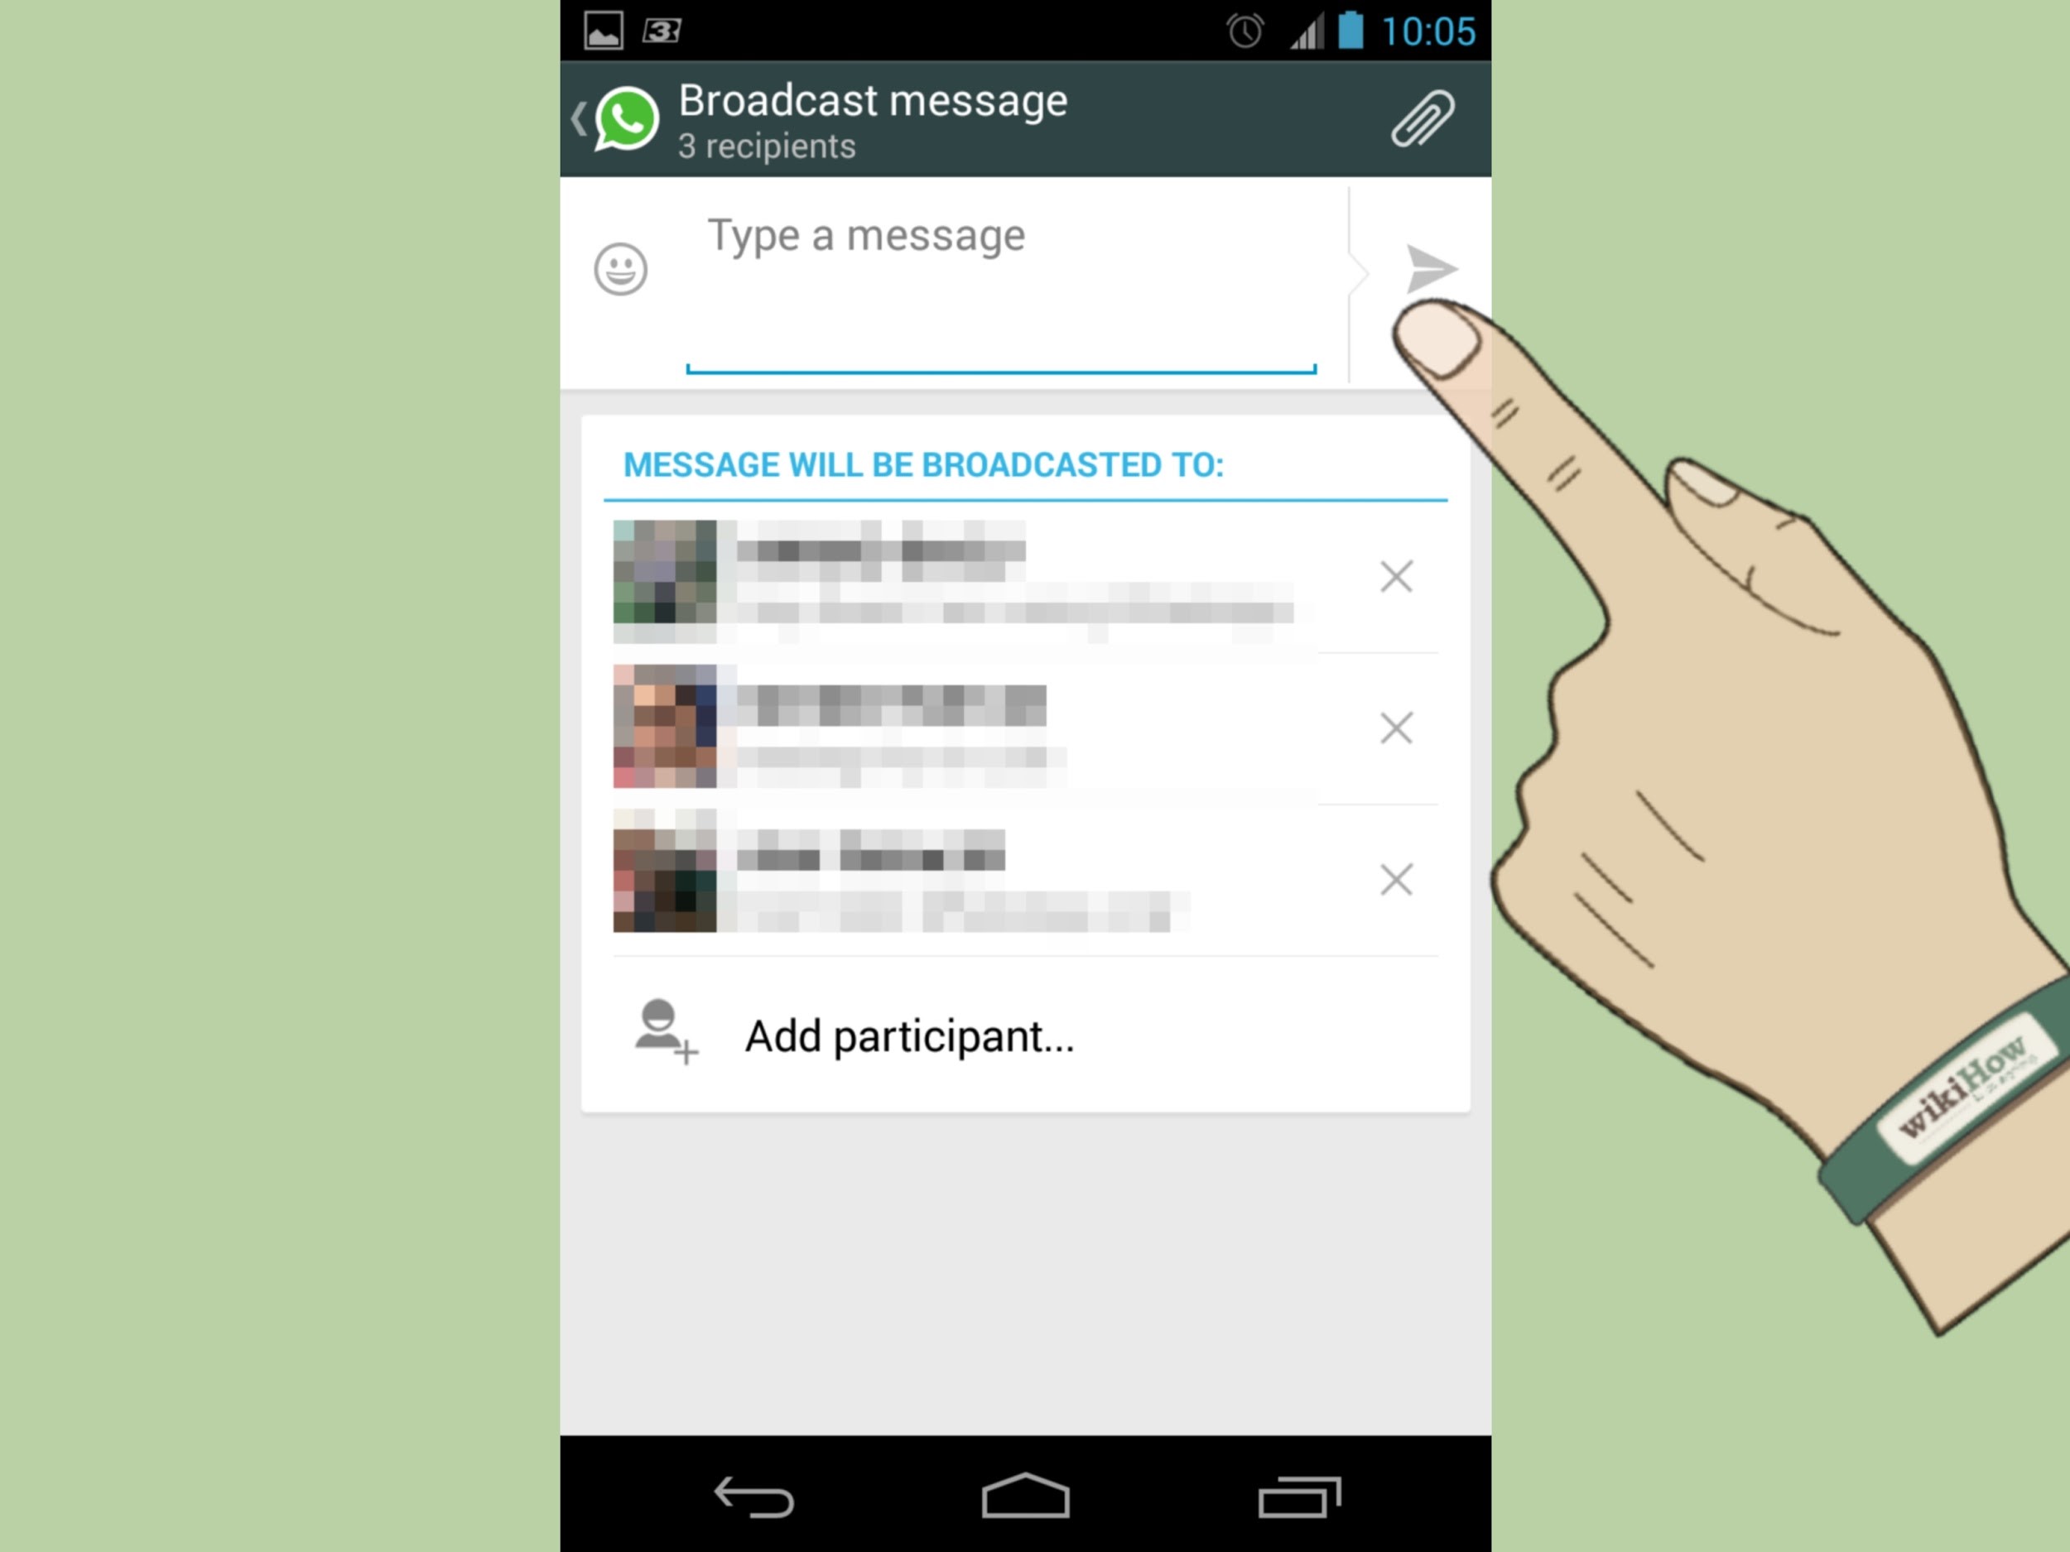This screenshot has width=2070, height=1552.
Task: Open the emoji picker icon
Action: [x=619, y=269]
